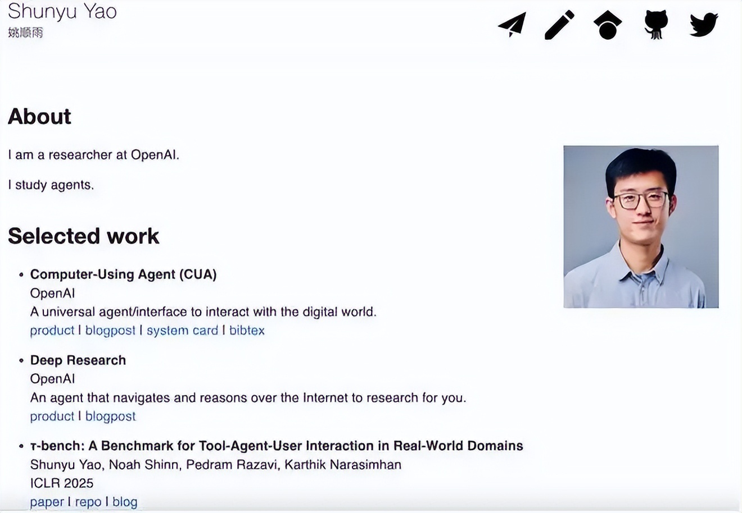742x513 pixels.
Task: Open the pencil blog icon
Action: coord(559,25)
